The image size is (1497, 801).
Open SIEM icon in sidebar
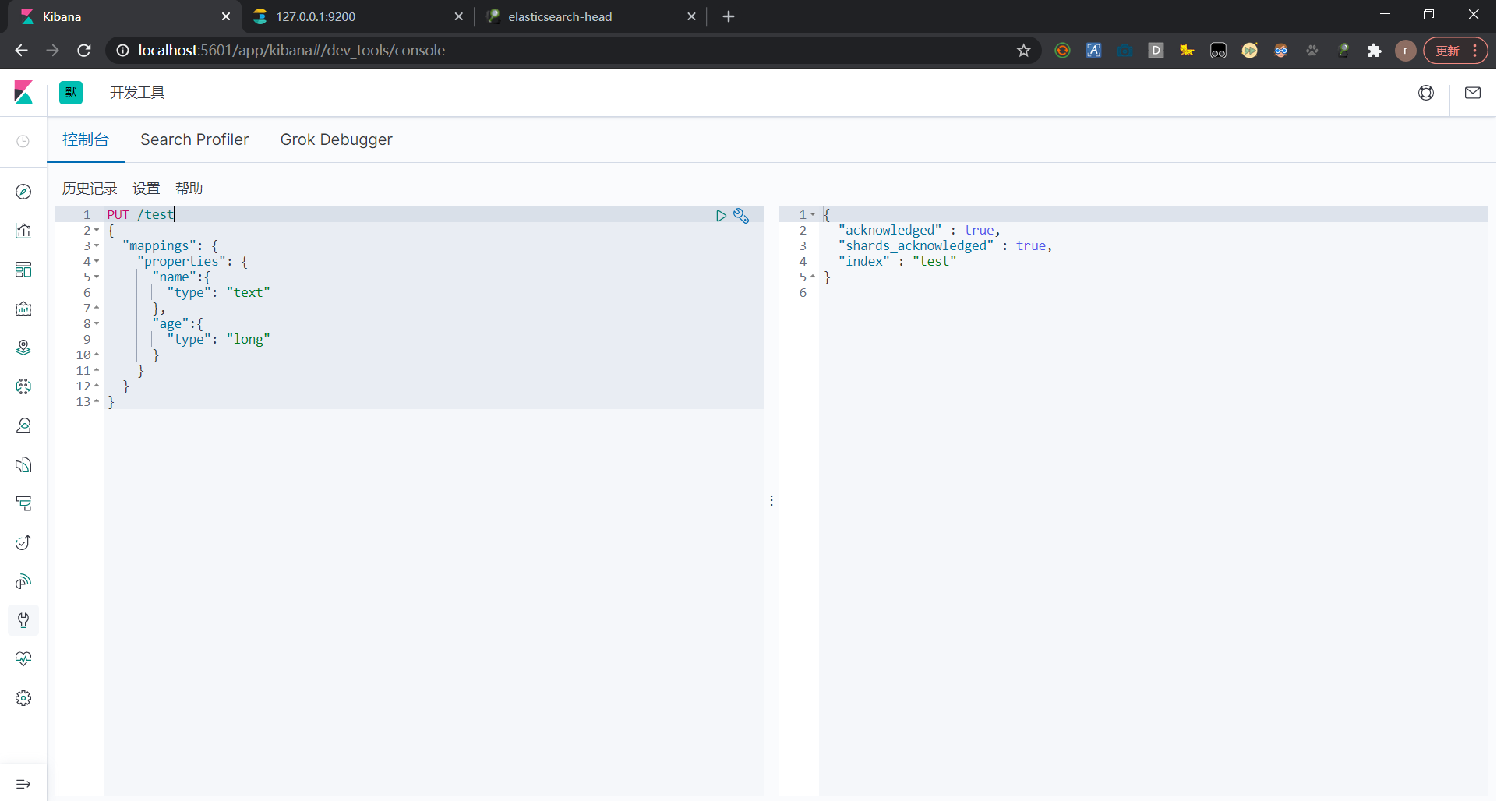coord(23,581)
